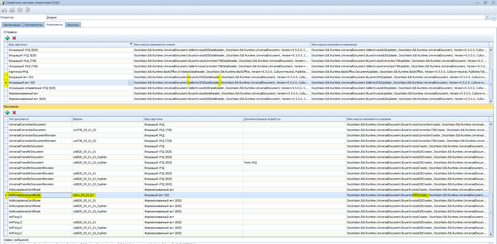Click the Версия column header

point(108,119)
